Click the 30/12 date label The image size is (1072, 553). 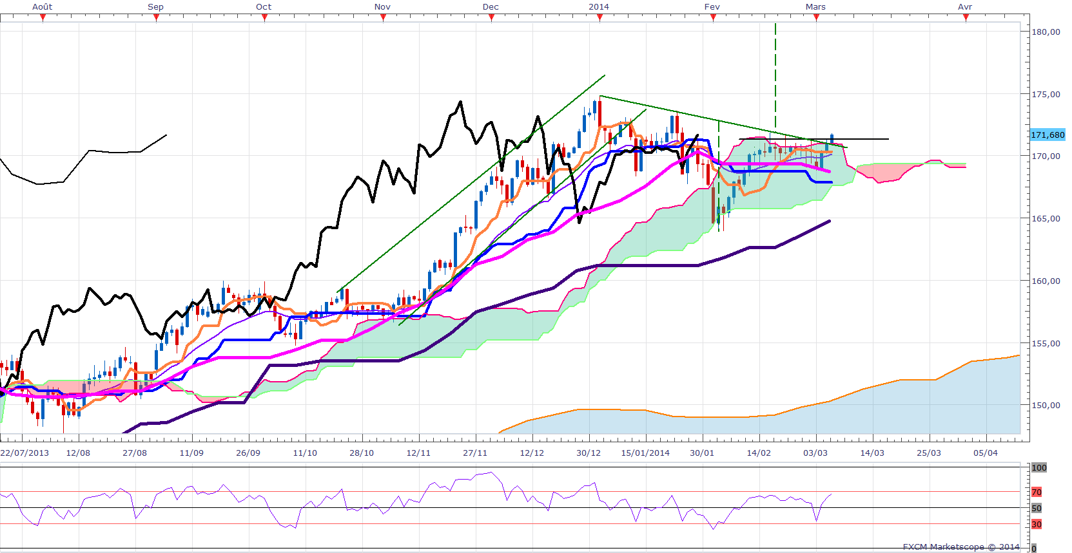589,453
